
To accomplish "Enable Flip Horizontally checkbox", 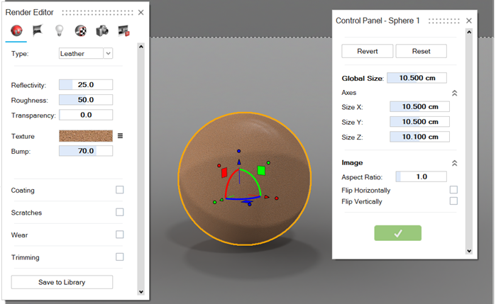I will 453,190.
